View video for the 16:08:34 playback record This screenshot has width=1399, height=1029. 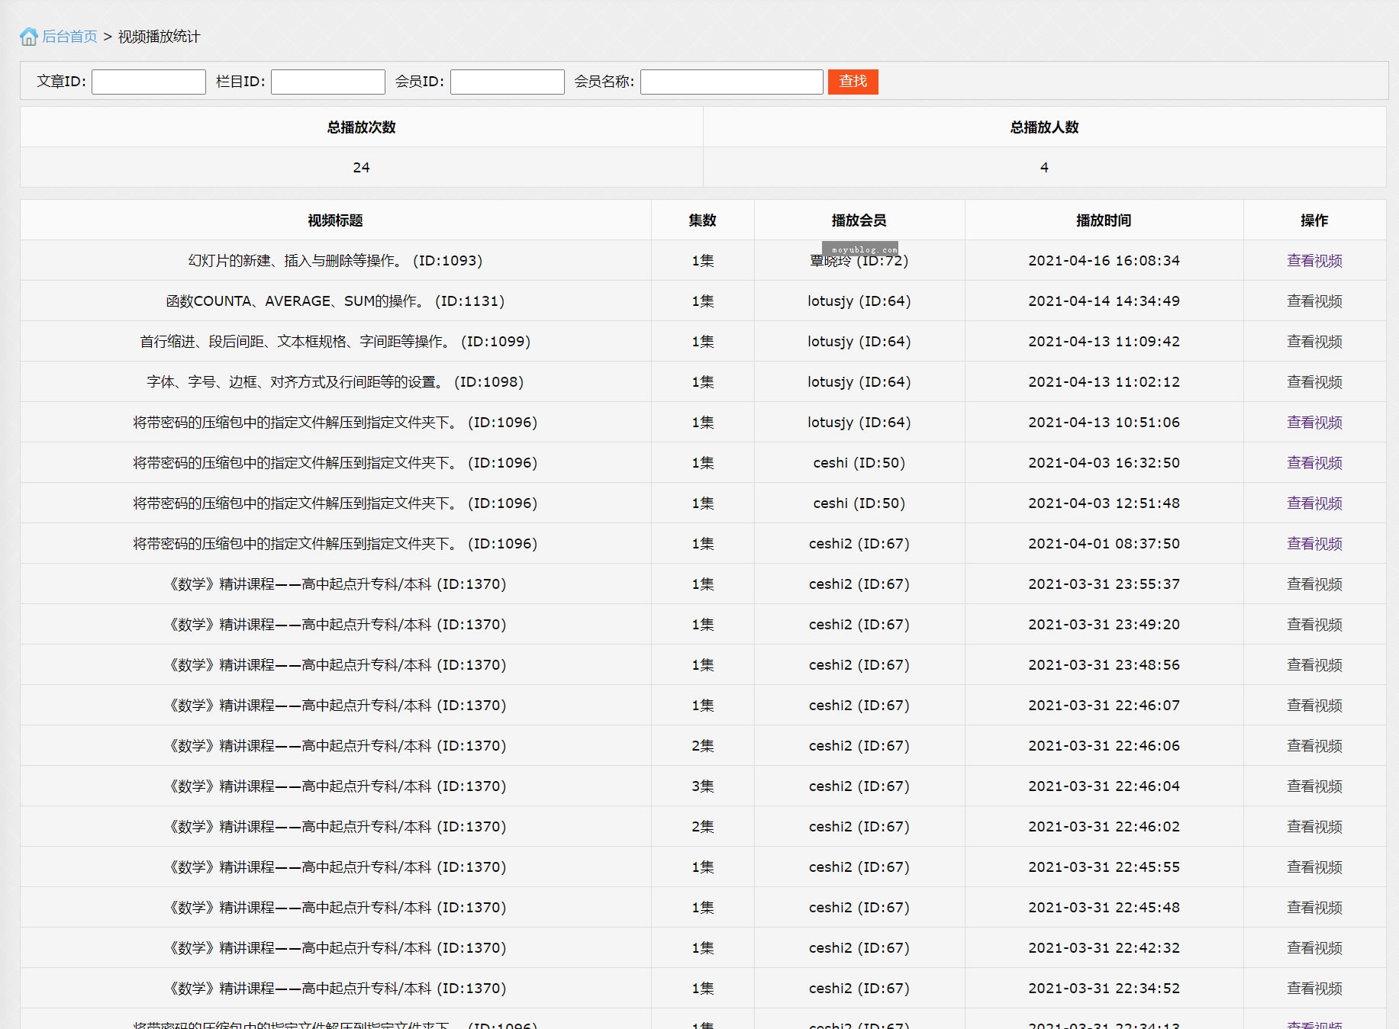[1314, 261]
